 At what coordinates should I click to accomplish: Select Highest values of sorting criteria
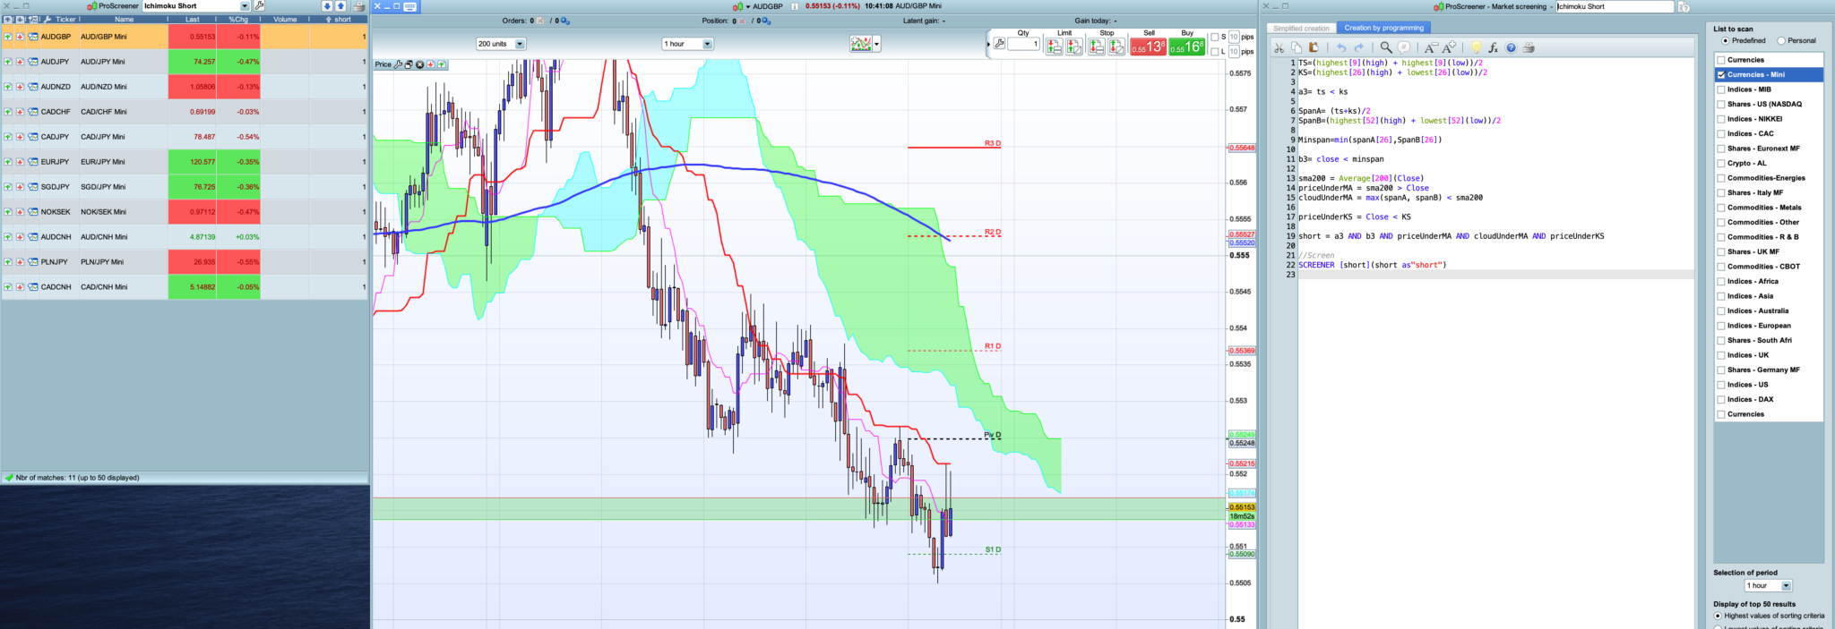click(1718, 616)
